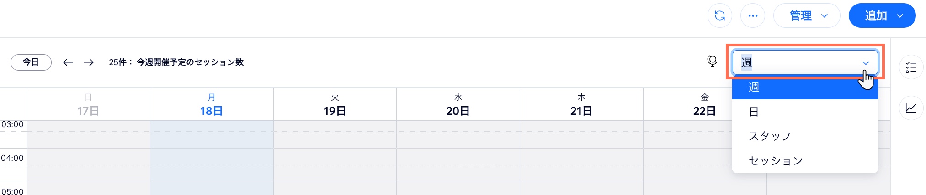Open the task checklist side panel icon
The width and height of the screenshot is (926, 195).
[x=911, y=67]
